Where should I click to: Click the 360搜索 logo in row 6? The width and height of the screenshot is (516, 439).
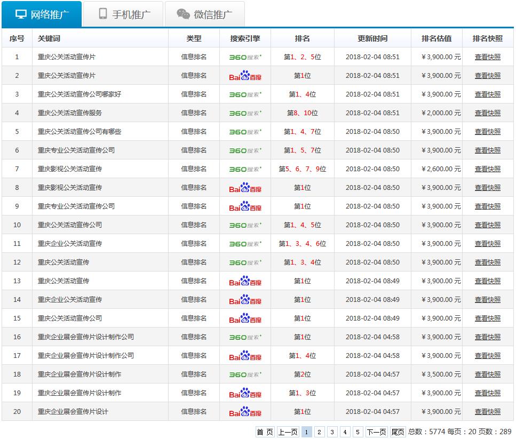pyautogui.click(x=245, y=150)
